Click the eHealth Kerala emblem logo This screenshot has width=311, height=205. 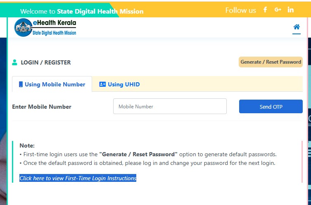coord(23,27)
